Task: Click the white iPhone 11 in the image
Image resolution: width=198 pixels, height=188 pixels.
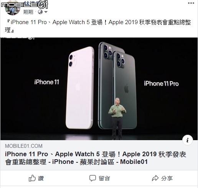Action: click(80, 88)
